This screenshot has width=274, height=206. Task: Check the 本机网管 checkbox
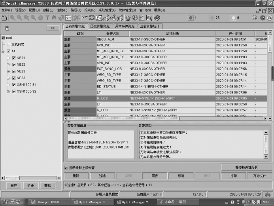pos(8,44)
